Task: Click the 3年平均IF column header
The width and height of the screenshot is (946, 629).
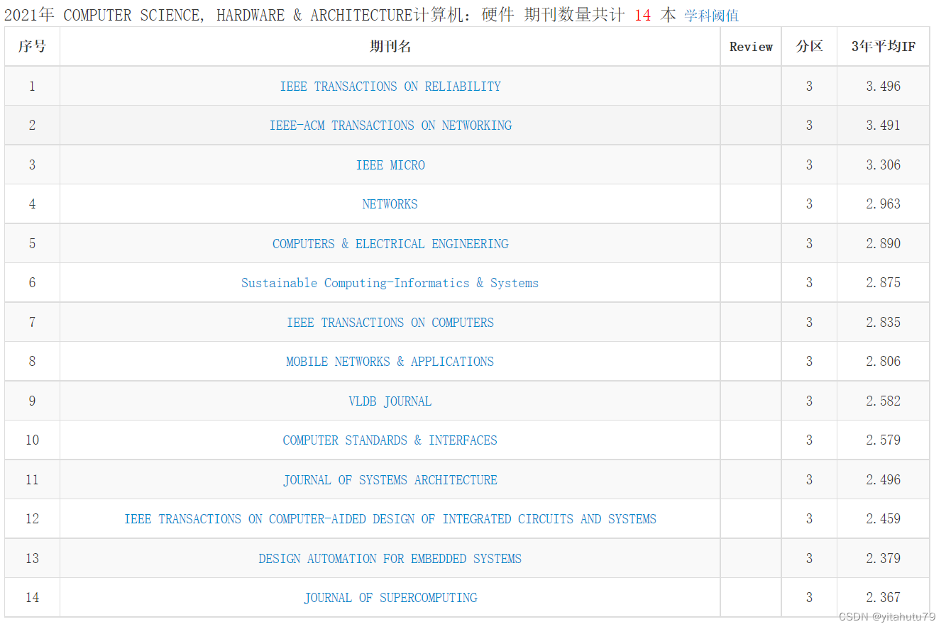Action: (x=884, y=47)
